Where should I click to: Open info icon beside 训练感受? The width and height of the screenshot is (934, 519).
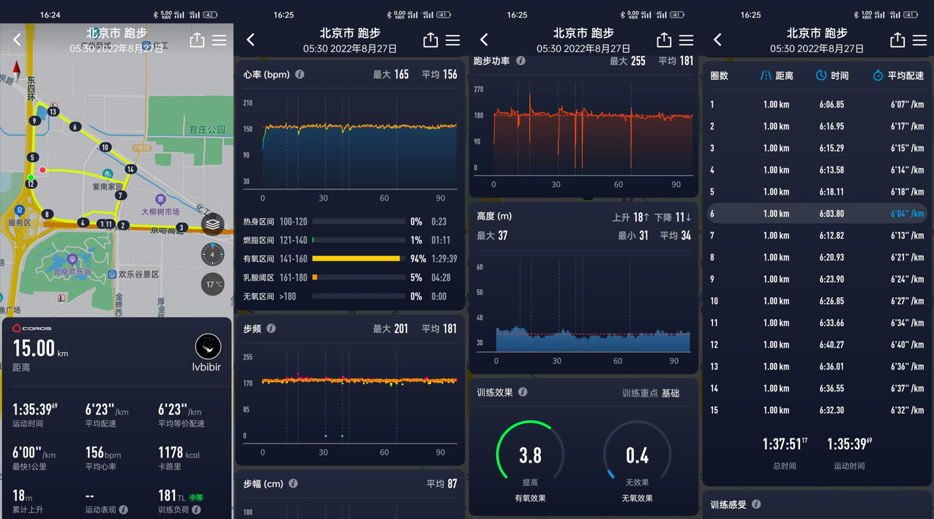click(x=756, y=504)
